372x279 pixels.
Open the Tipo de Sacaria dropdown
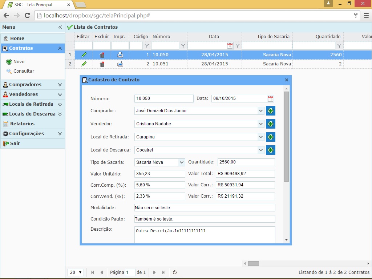(182, 162)
